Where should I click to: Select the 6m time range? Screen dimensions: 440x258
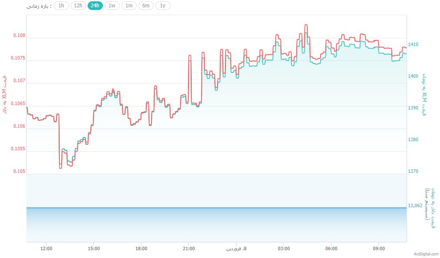pyautogui.click(x=146, y=6)
